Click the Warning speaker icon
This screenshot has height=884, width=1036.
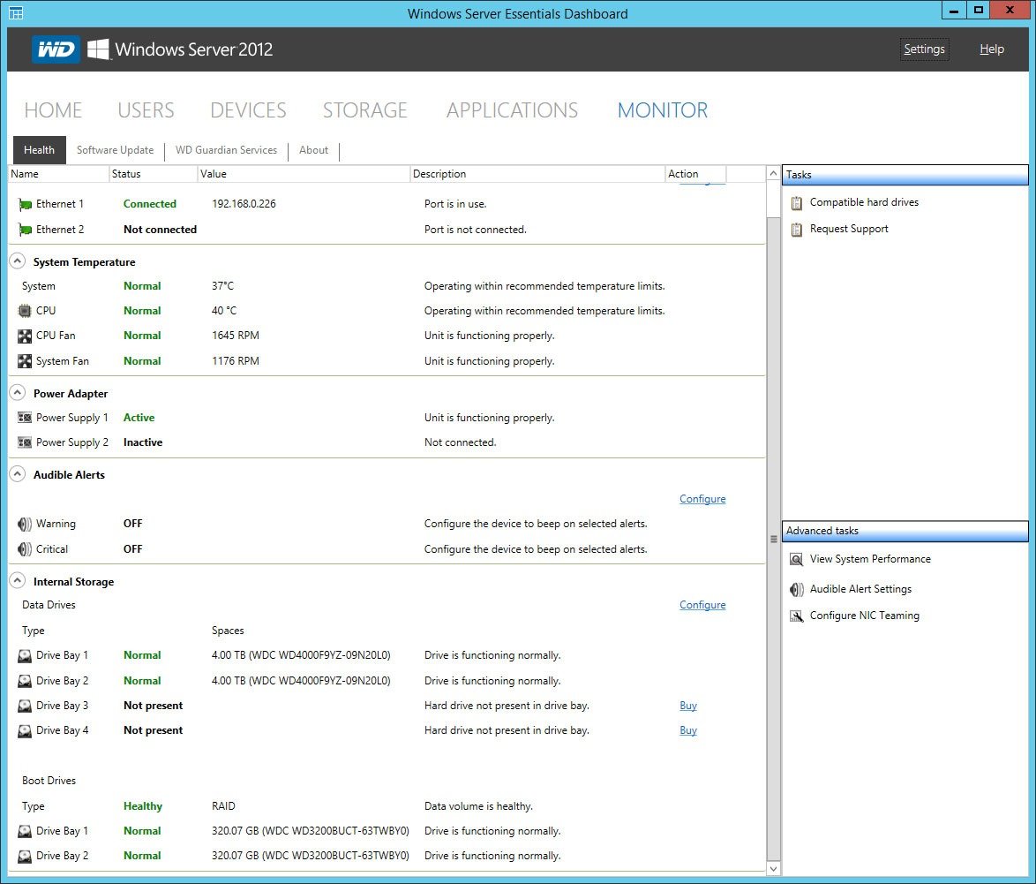(25, 525)
